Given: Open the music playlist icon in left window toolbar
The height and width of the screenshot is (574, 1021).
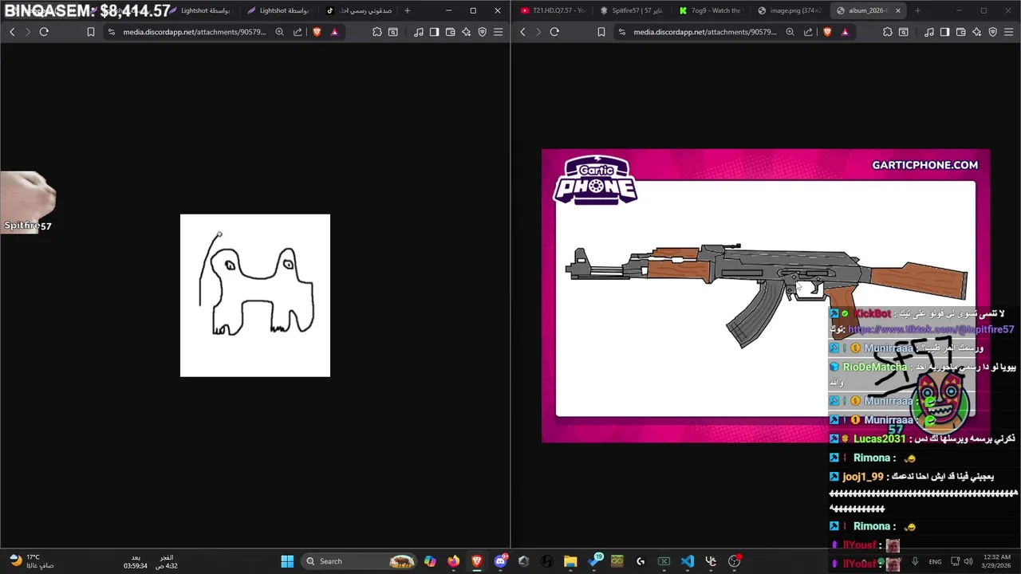Looking at the screenshot, I should (419, 32).
